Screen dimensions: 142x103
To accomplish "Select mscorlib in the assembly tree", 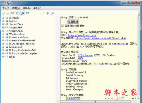I will [x=14, y=18].
